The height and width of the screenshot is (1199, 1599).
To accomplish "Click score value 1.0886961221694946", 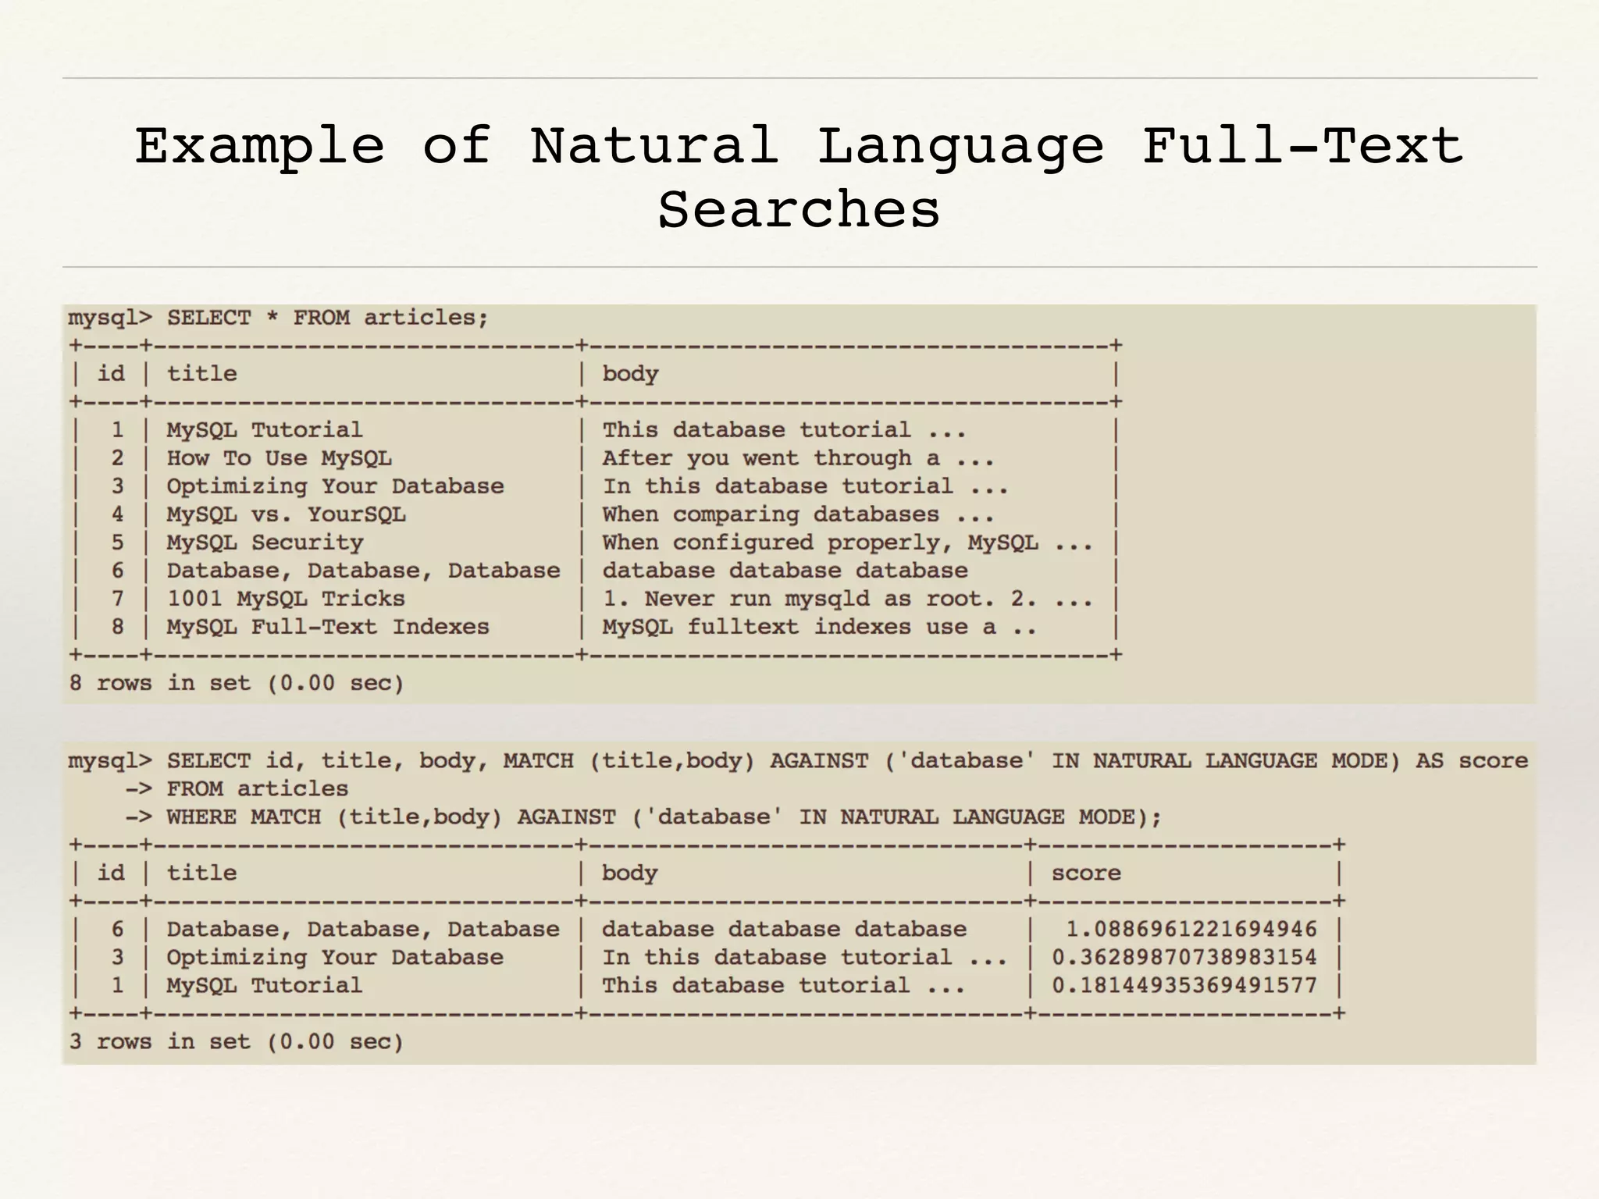I will point(1191,929).
